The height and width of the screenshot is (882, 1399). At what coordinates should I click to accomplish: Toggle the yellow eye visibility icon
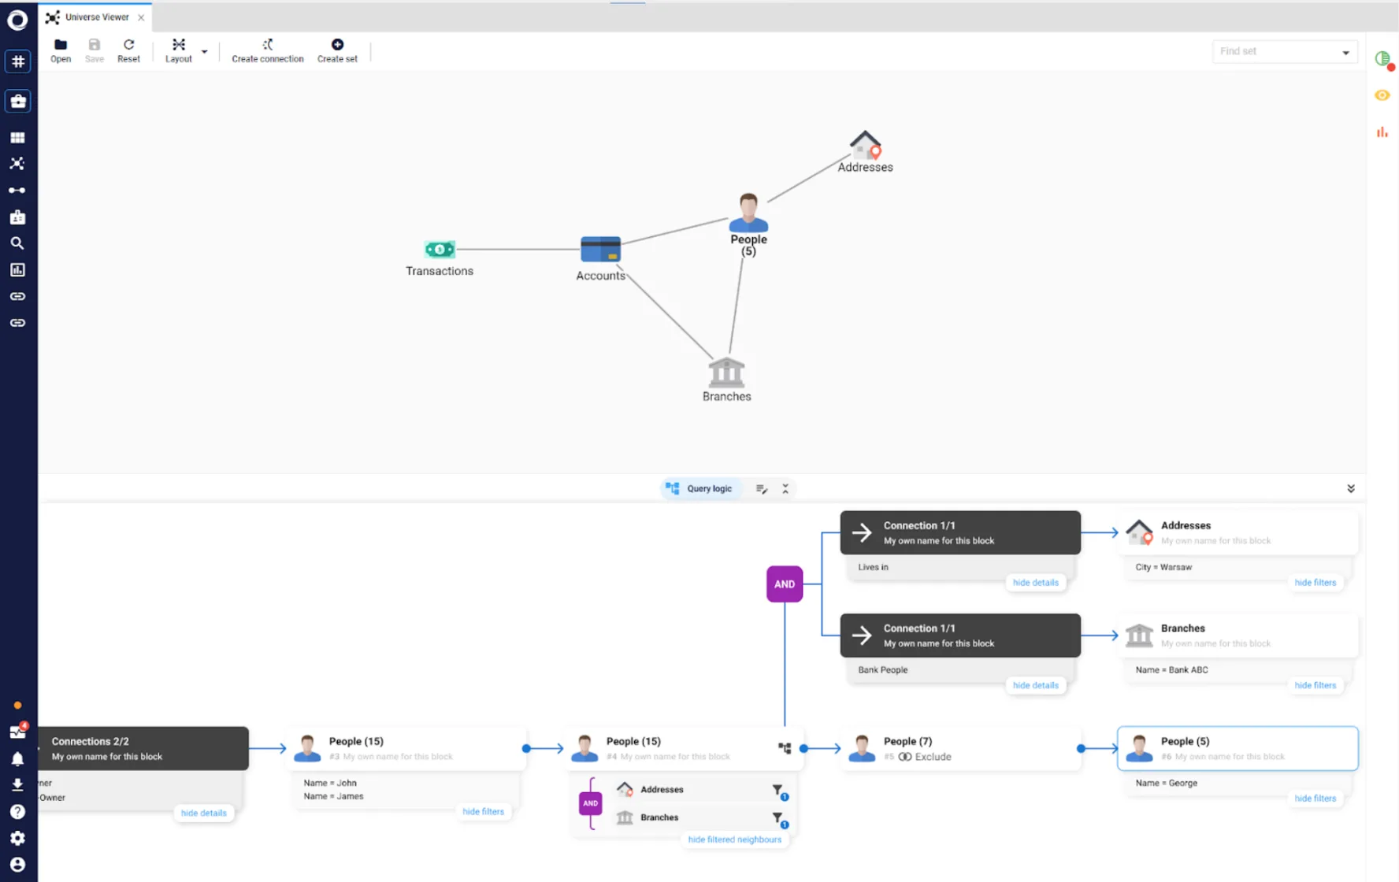coord(1382,95)
